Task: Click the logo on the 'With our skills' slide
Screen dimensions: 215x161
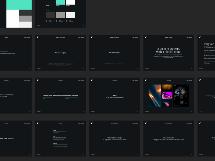Action: coord(146,123)
